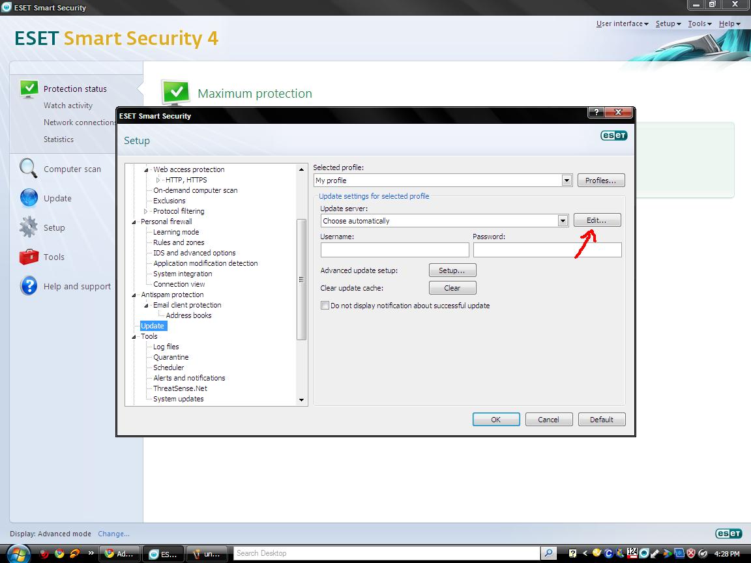The width and height of the screenshot is (751, 563).
Task: Click the Cancel button
Action: click(548, 420)
